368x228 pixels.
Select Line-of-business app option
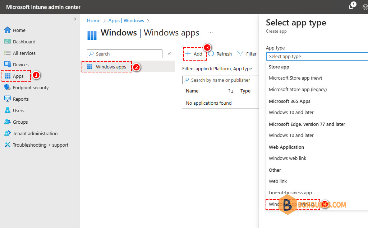pyautogui.click(x=290, y=193)
